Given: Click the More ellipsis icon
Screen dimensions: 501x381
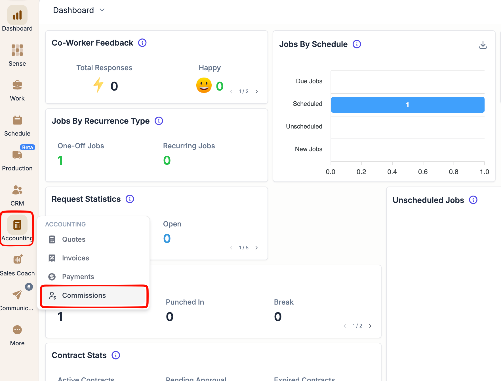Looking at the screenshot, I should click(x=17, y=330).
